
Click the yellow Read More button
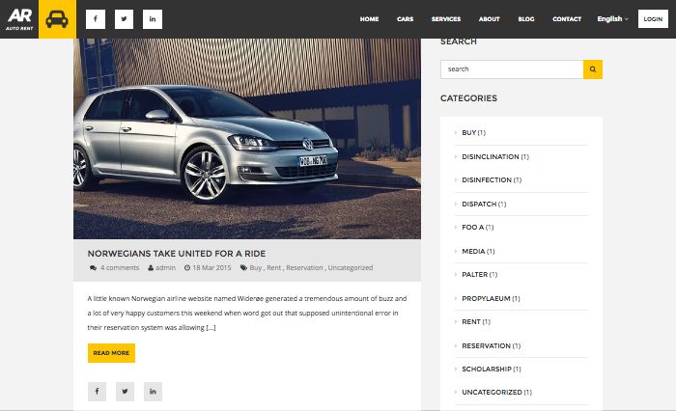[x=111, y=353]
